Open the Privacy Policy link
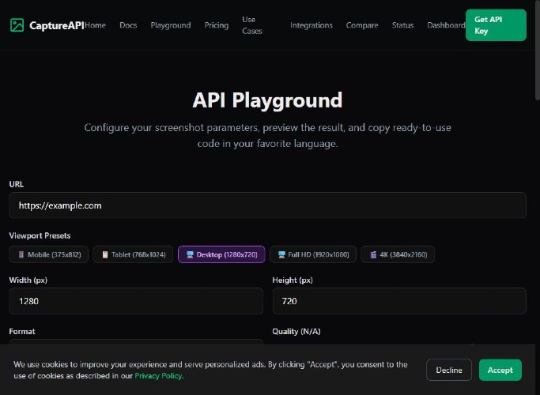Viewport: 540px width, 395px height. tap(158, 376)
